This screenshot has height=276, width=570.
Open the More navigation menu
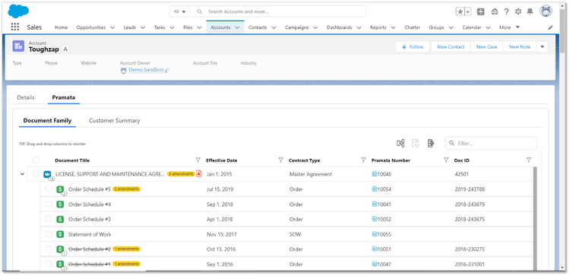509,27
